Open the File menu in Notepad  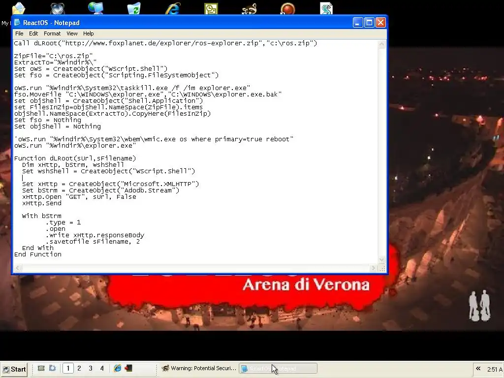click(x=19, y=33)
